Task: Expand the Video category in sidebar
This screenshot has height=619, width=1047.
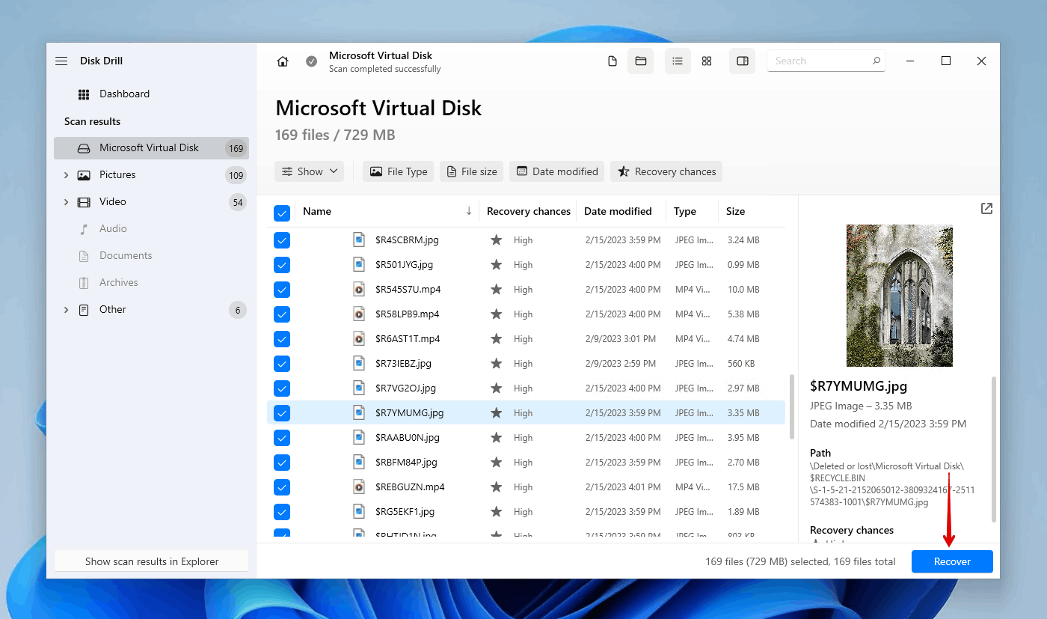Action: (x=66, y=202)
